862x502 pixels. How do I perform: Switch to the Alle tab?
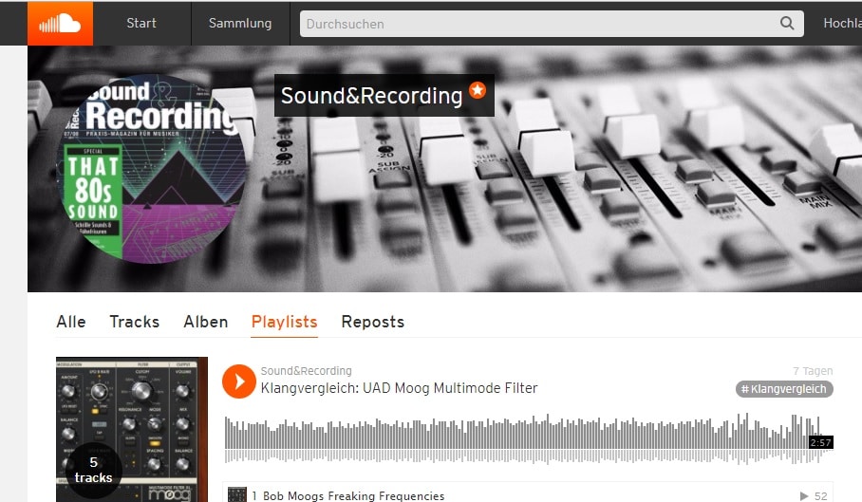click(x=71, y=322)
